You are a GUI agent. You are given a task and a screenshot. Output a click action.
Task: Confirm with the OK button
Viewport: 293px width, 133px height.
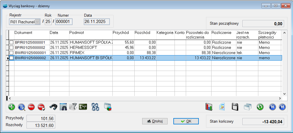(x=186, y=121)
